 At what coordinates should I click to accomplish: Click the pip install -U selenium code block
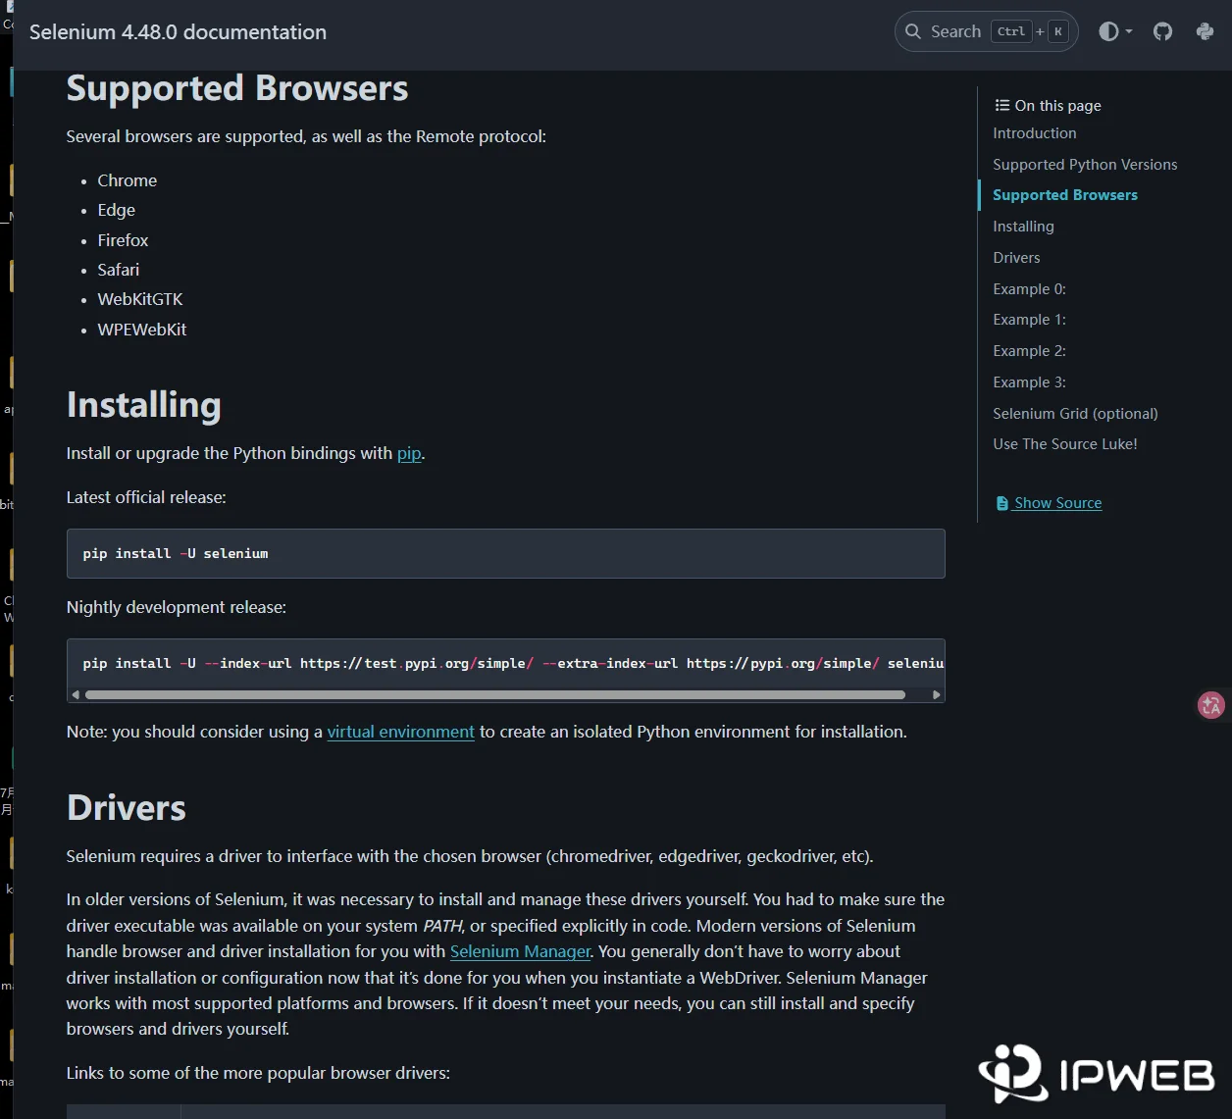(x=506, y=553)
